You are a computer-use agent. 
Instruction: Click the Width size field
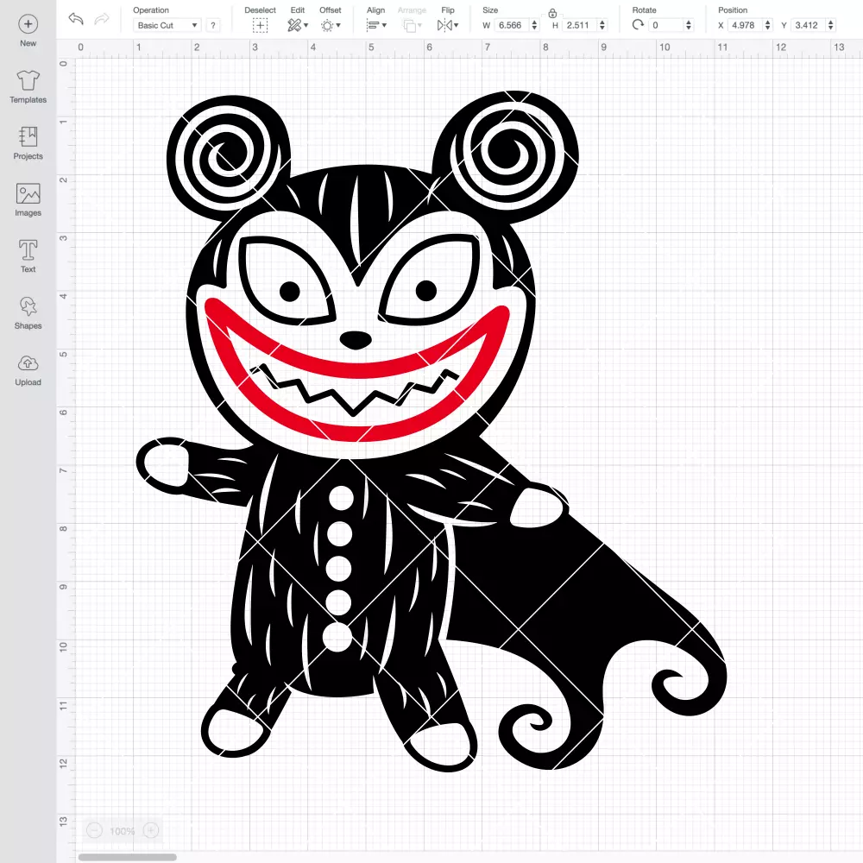pos(511,25)
